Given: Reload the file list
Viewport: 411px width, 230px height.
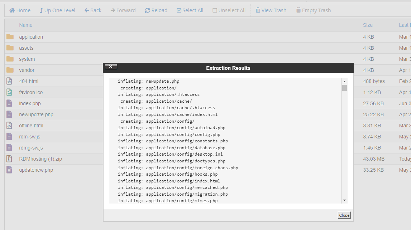Looking at the screenshot, I should [156, 10].
